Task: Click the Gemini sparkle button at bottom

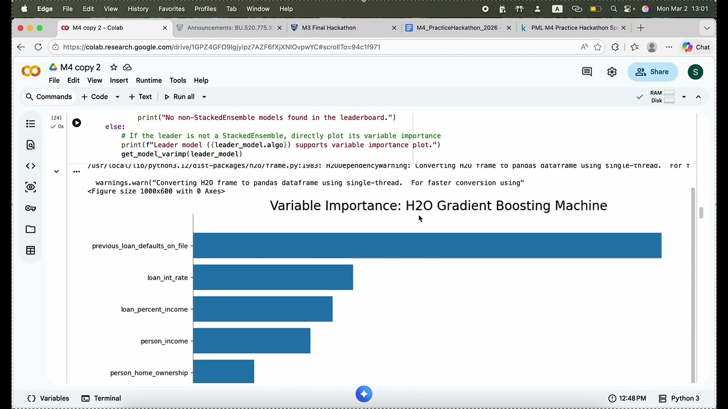Action: [364, 394]
